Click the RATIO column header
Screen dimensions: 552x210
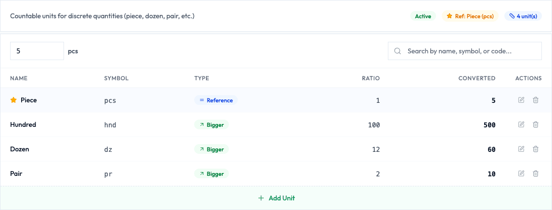click(371, 78)
